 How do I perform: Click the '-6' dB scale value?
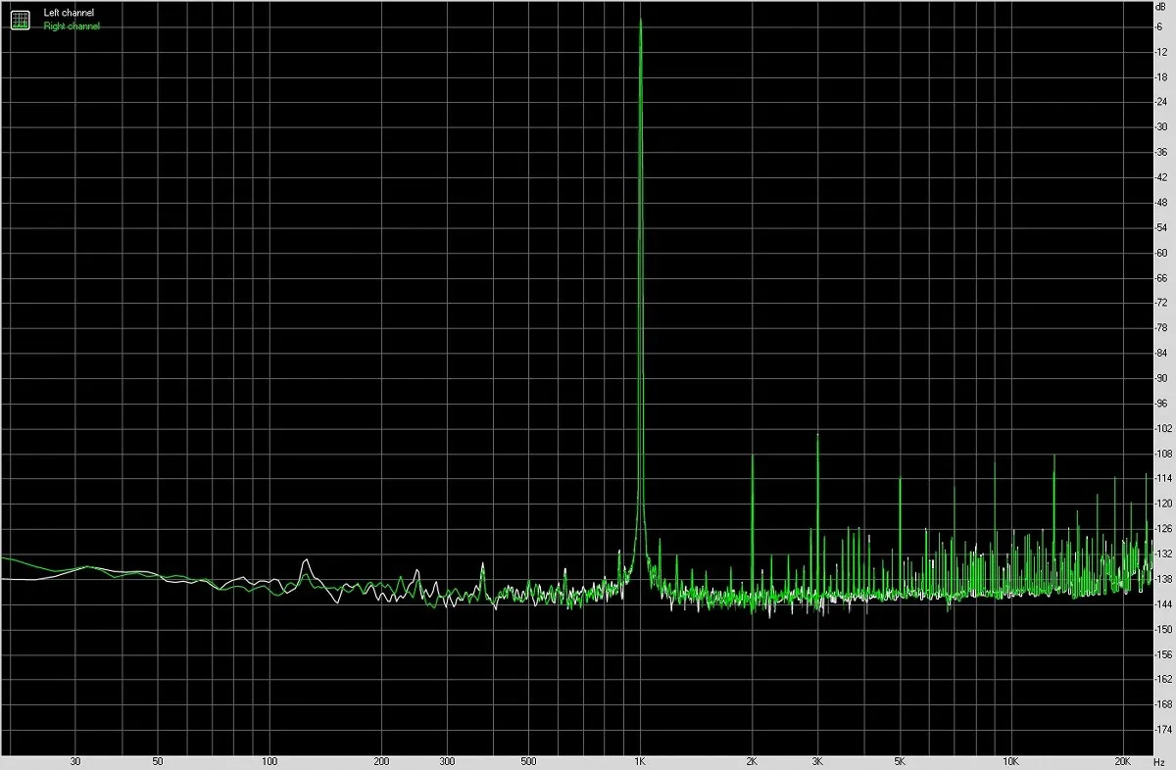pos(1159,26)
